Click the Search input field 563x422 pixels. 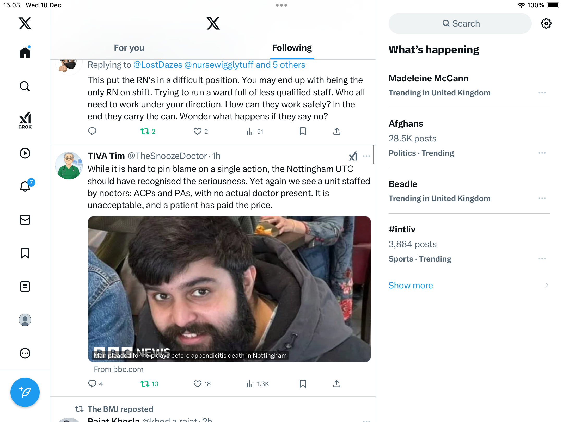460,23
